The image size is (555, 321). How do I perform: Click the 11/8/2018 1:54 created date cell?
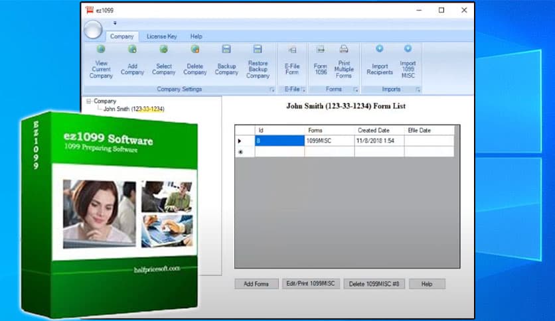pos(380,141)
